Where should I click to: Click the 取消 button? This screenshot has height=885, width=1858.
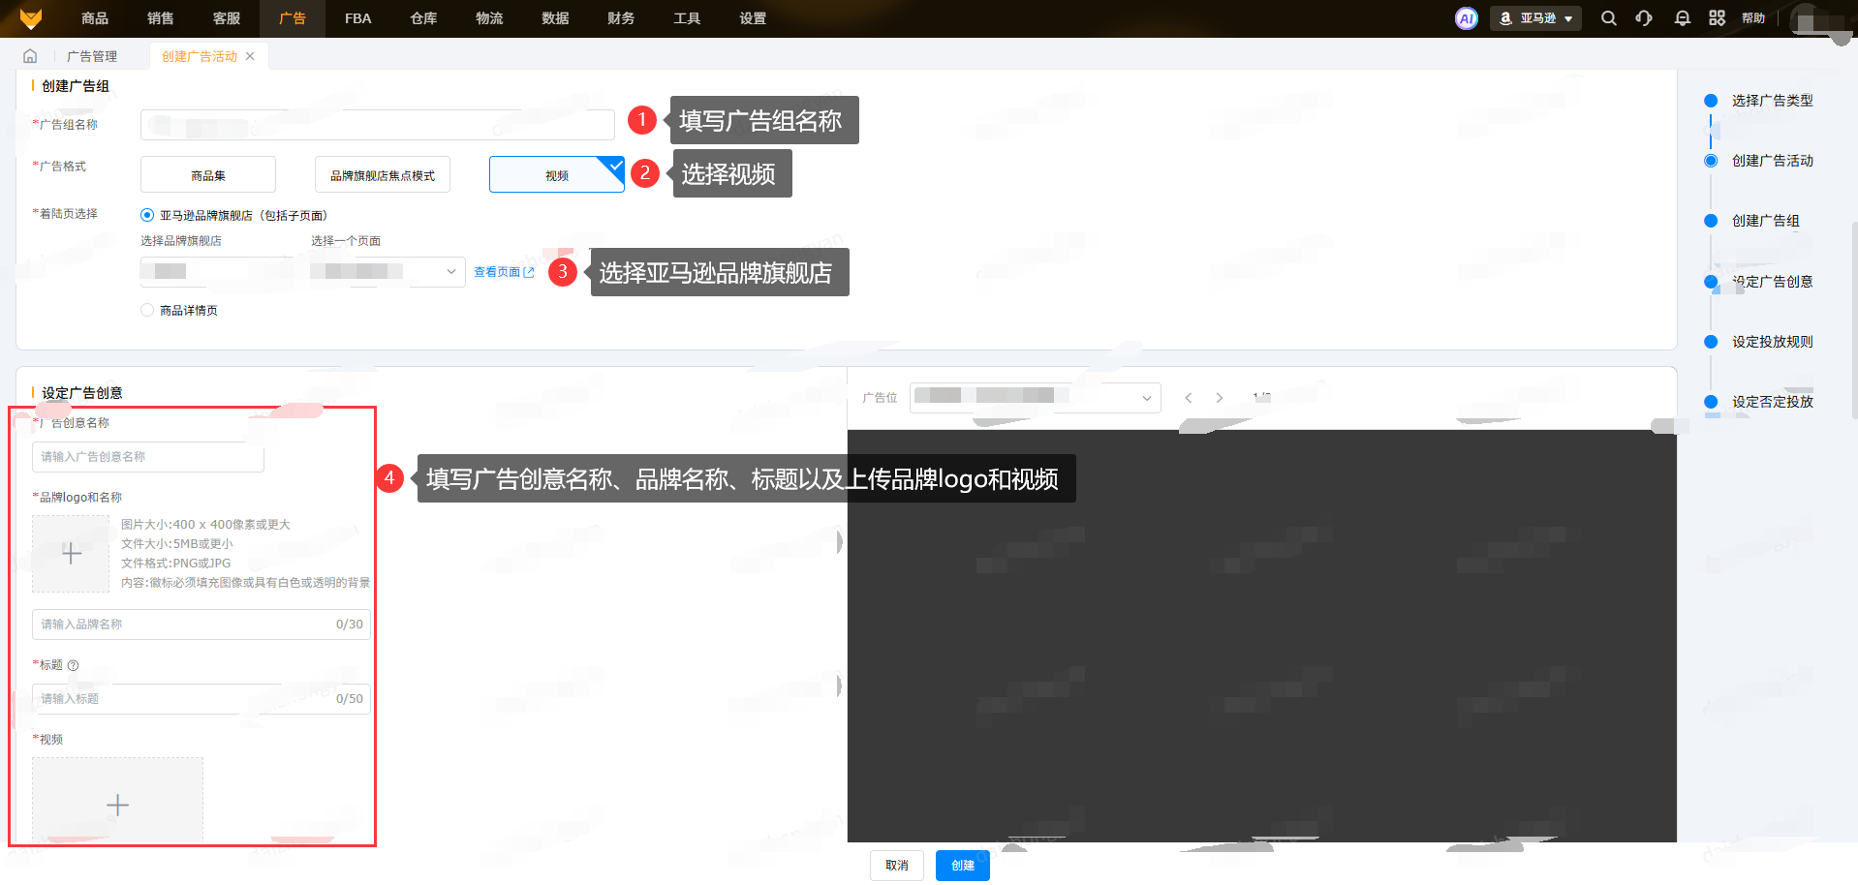(897, 866)
